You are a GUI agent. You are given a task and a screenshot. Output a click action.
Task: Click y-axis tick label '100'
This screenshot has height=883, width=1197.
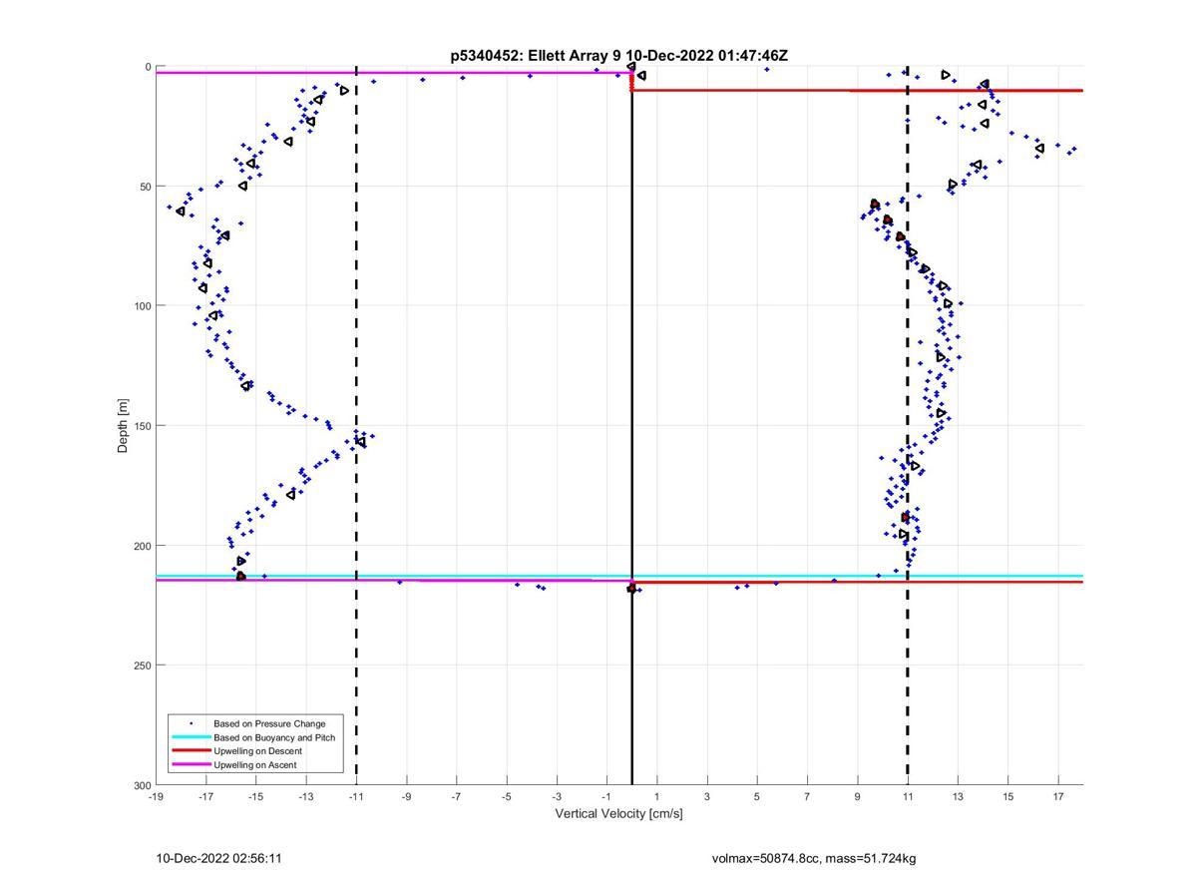click(142, 306)
